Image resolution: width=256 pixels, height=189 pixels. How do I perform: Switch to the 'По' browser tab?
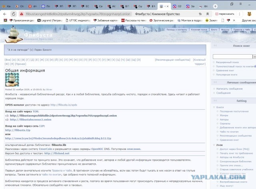tap(46, 6)
